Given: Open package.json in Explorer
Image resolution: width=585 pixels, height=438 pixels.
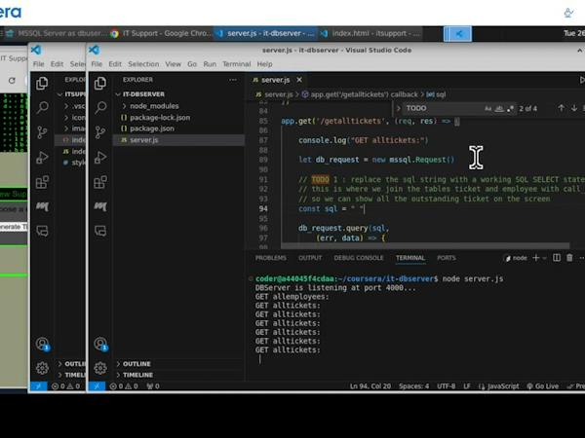Looking at the screenshot, I should (x=152, y=128).
